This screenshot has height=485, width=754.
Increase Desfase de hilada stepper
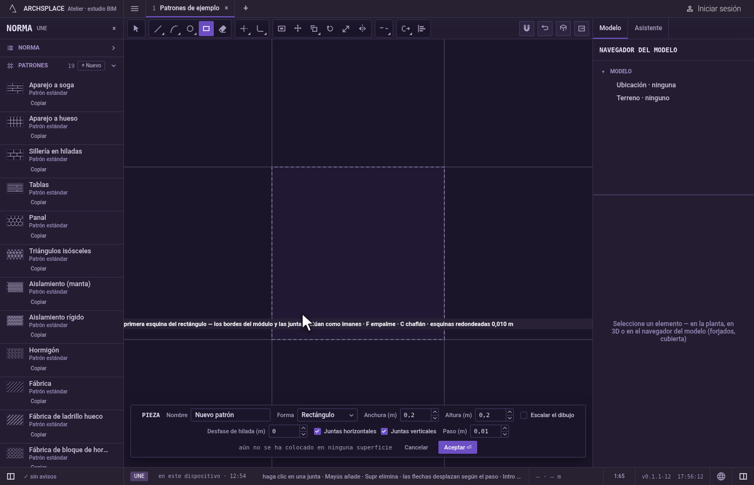(303, 428)
